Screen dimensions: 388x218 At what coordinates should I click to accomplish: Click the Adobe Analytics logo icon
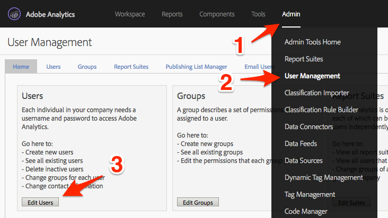(x=14, y=14)
